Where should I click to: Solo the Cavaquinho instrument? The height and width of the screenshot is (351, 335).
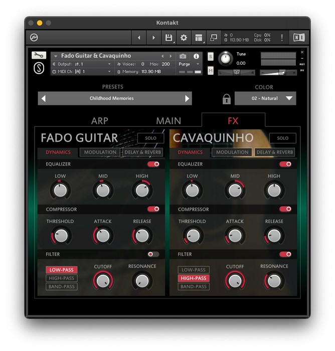click(282, 138)
